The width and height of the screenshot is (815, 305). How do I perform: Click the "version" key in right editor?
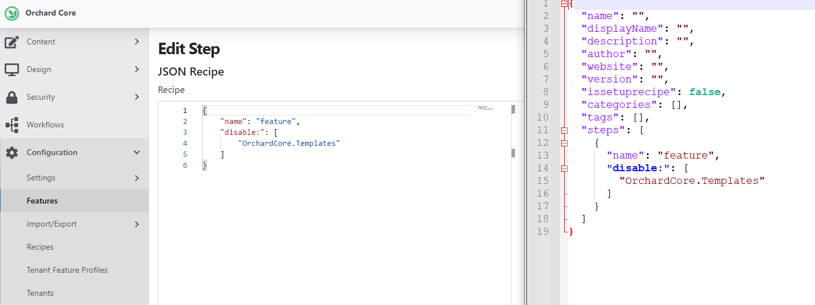610,79
